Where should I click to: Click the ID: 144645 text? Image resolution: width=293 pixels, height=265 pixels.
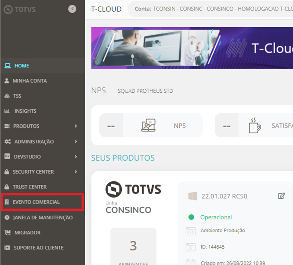pos(212,247)
